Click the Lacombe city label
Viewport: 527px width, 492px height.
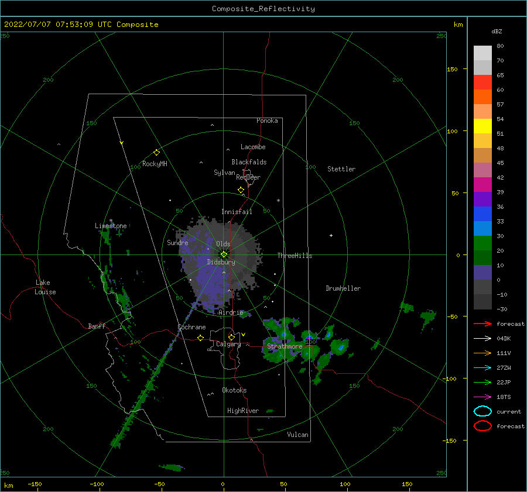click(x=253, y=147)
